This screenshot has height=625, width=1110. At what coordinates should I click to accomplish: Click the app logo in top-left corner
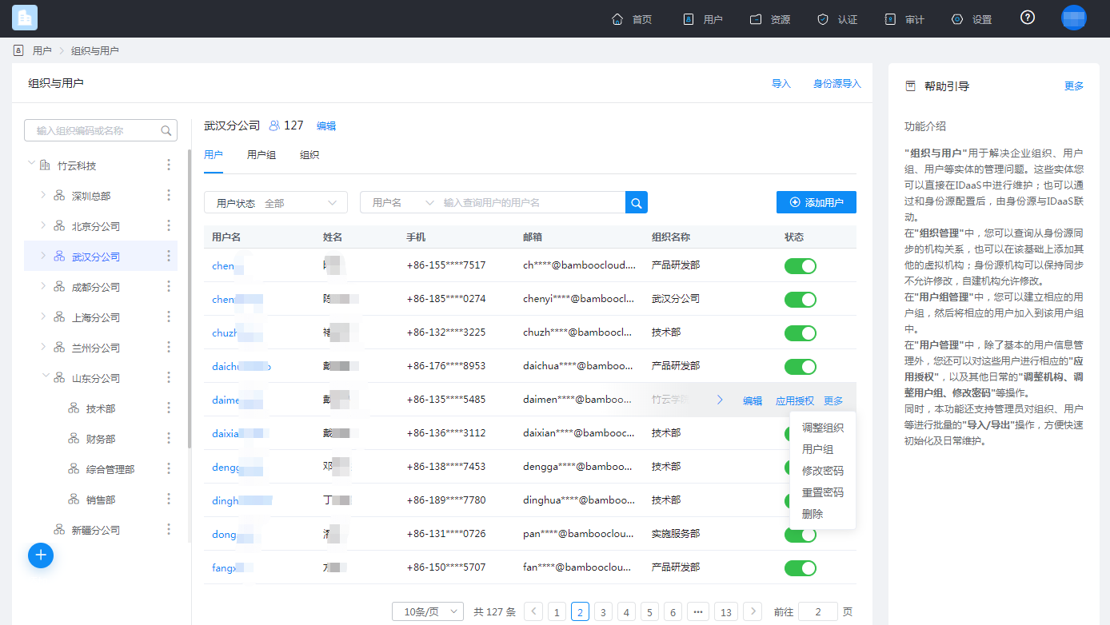pyautogui.click(x=25, y=18)
